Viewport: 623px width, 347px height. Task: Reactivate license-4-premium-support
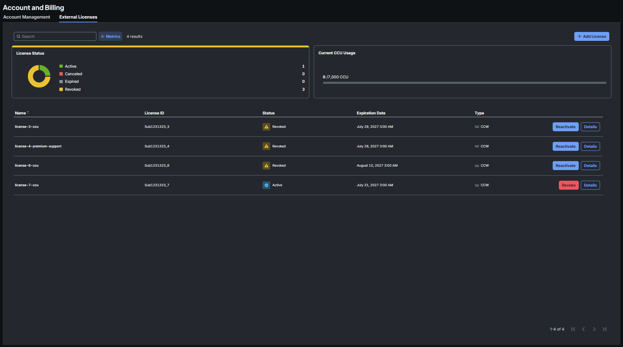point(566,146)
